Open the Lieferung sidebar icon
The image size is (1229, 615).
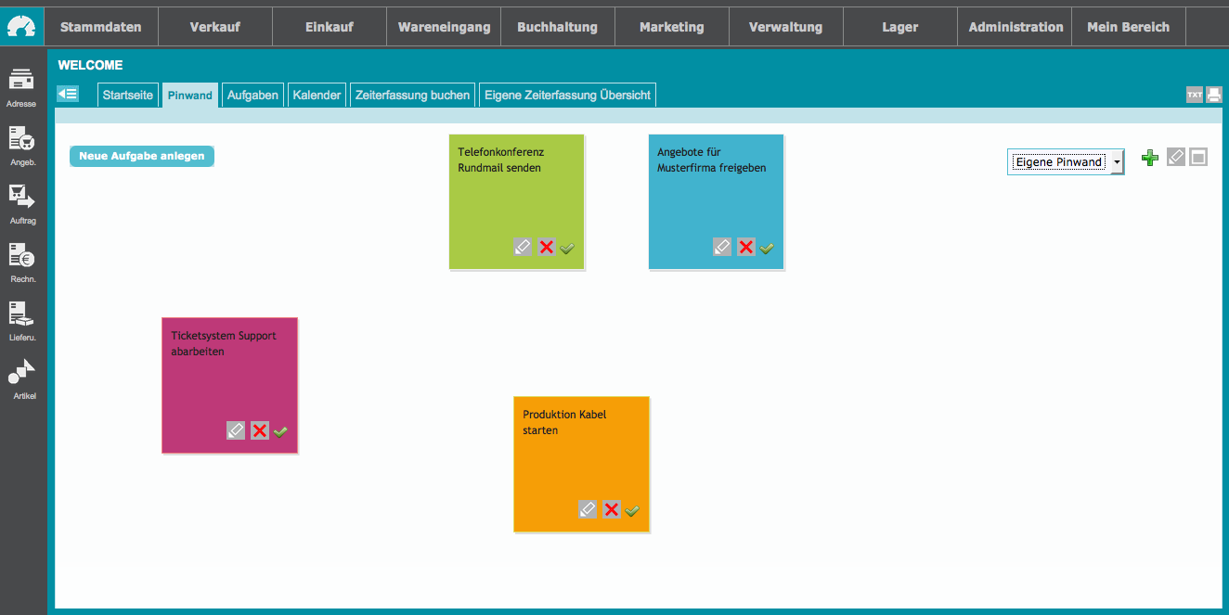21,315
